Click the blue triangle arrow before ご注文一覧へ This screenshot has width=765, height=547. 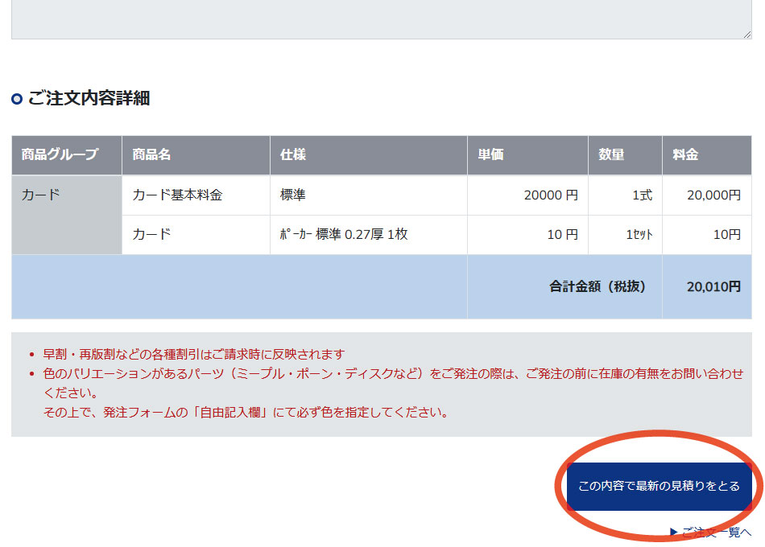pyautogui.click(x=674, y=531)
